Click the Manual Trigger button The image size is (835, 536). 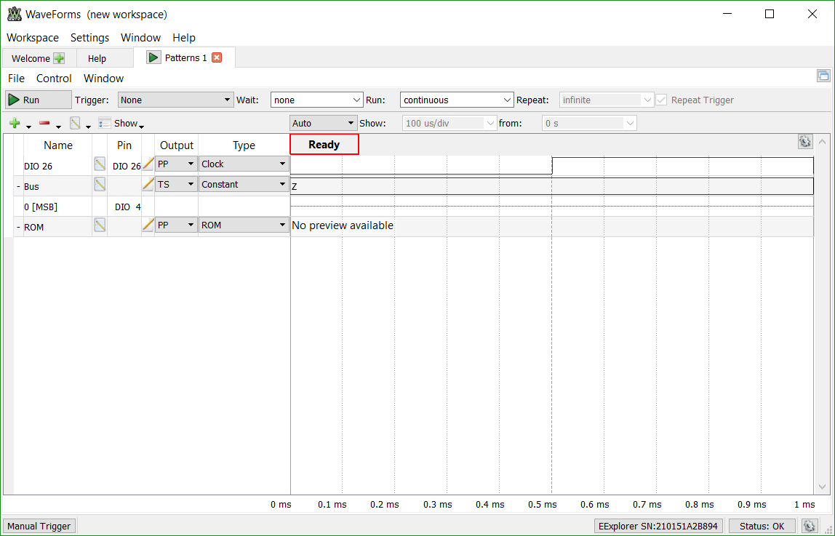click(39, 526)
